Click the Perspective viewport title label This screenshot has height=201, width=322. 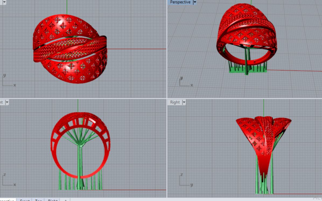tap(180, 2)
